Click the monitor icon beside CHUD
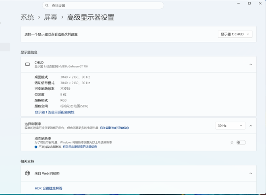The image size is (266, 195). [27, 64]
